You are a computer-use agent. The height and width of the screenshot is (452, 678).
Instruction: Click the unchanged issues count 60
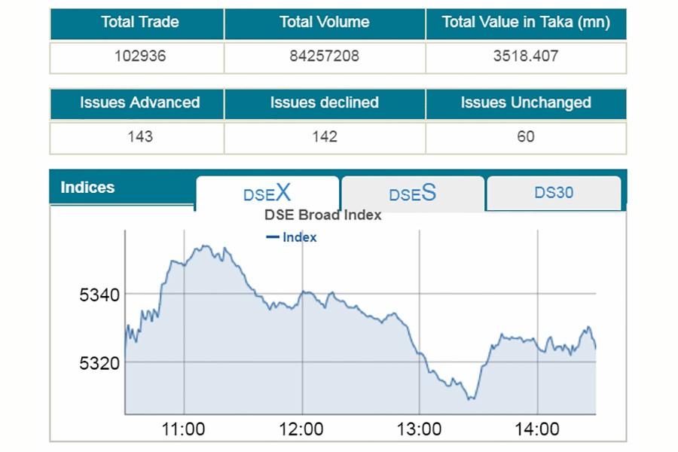(526, 136)
